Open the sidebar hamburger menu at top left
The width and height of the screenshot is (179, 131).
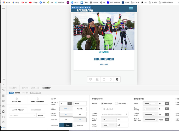[3, 8]
